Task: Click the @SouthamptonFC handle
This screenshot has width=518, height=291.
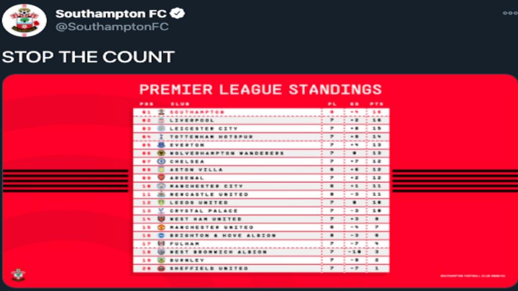Action: (x=111, y=27)
